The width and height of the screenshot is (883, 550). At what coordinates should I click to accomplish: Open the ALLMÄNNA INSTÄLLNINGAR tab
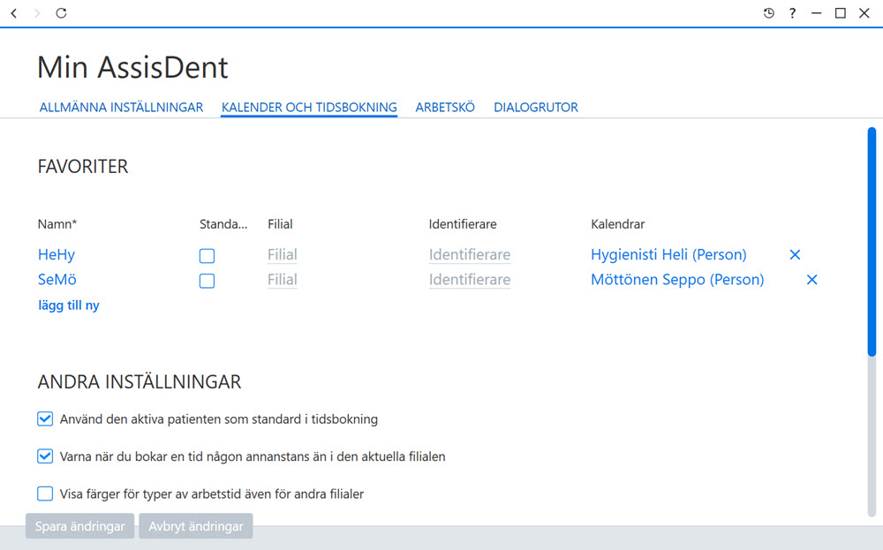[121, 107]
